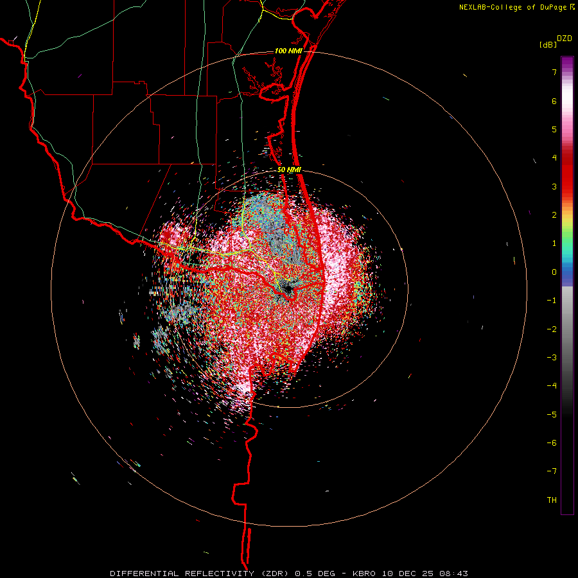Click the 0 value on color scale

[x=554, y=272]
